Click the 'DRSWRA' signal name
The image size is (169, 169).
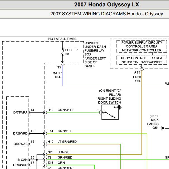(20, 112)
